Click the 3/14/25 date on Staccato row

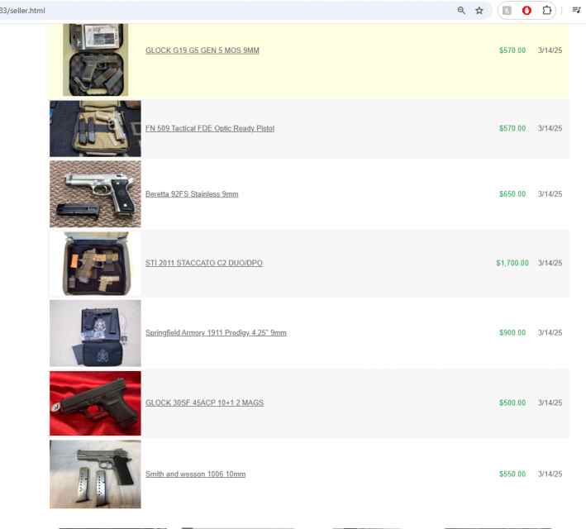[x=550, y=263]
